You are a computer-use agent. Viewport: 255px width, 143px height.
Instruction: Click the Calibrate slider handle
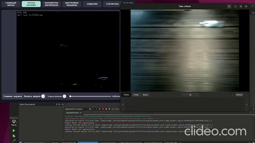pyautogui.click(x=70, y=96)
